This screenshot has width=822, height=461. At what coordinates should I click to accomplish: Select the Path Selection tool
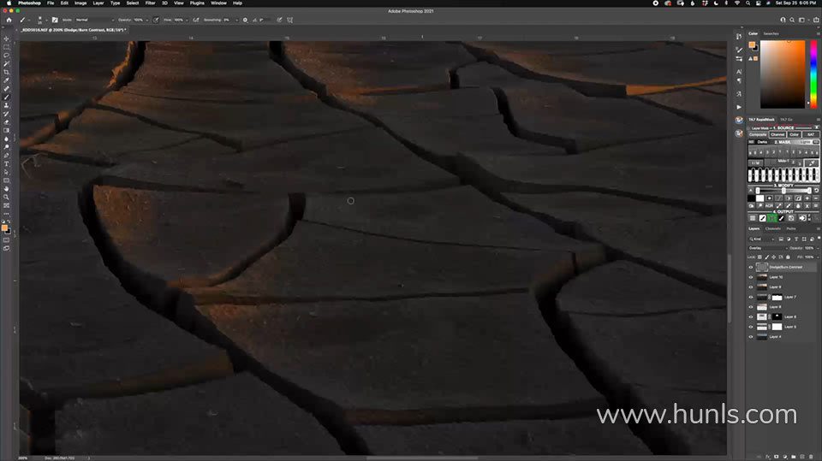click(6, 173)
